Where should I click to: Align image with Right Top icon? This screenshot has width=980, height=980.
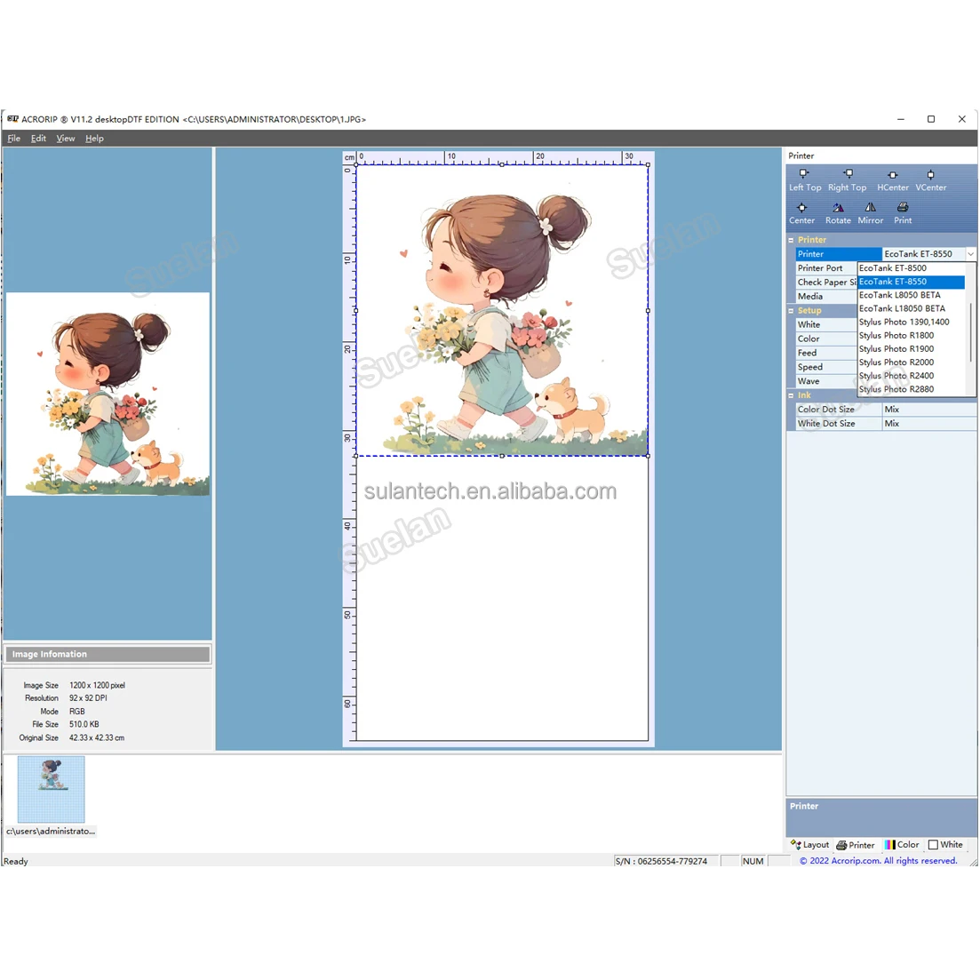pos(847,179)
